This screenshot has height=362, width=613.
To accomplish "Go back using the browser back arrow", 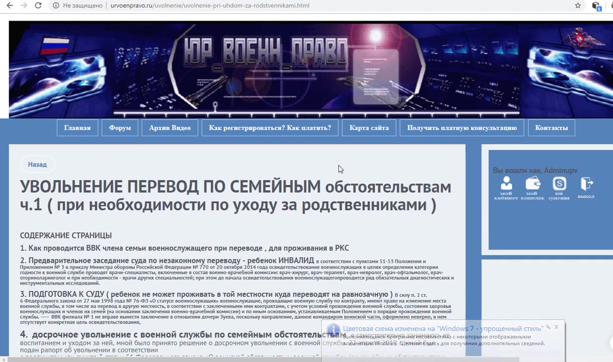I will pos(10,6).
